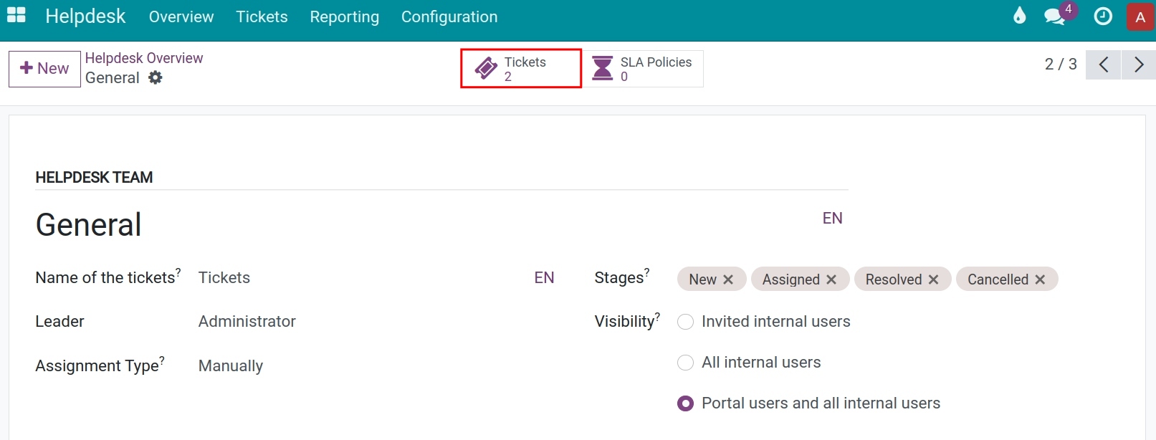1156x440 pixels.
Task: Open the activities clock icon
Action: 1103,16
